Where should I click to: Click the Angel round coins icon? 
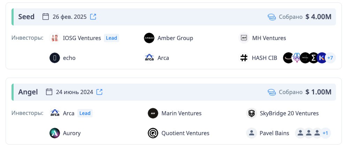272,92
